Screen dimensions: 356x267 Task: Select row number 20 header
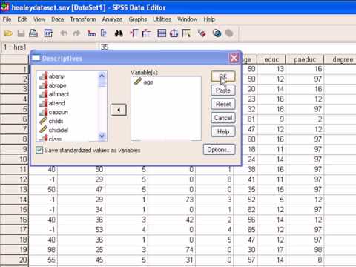point(14,260)
